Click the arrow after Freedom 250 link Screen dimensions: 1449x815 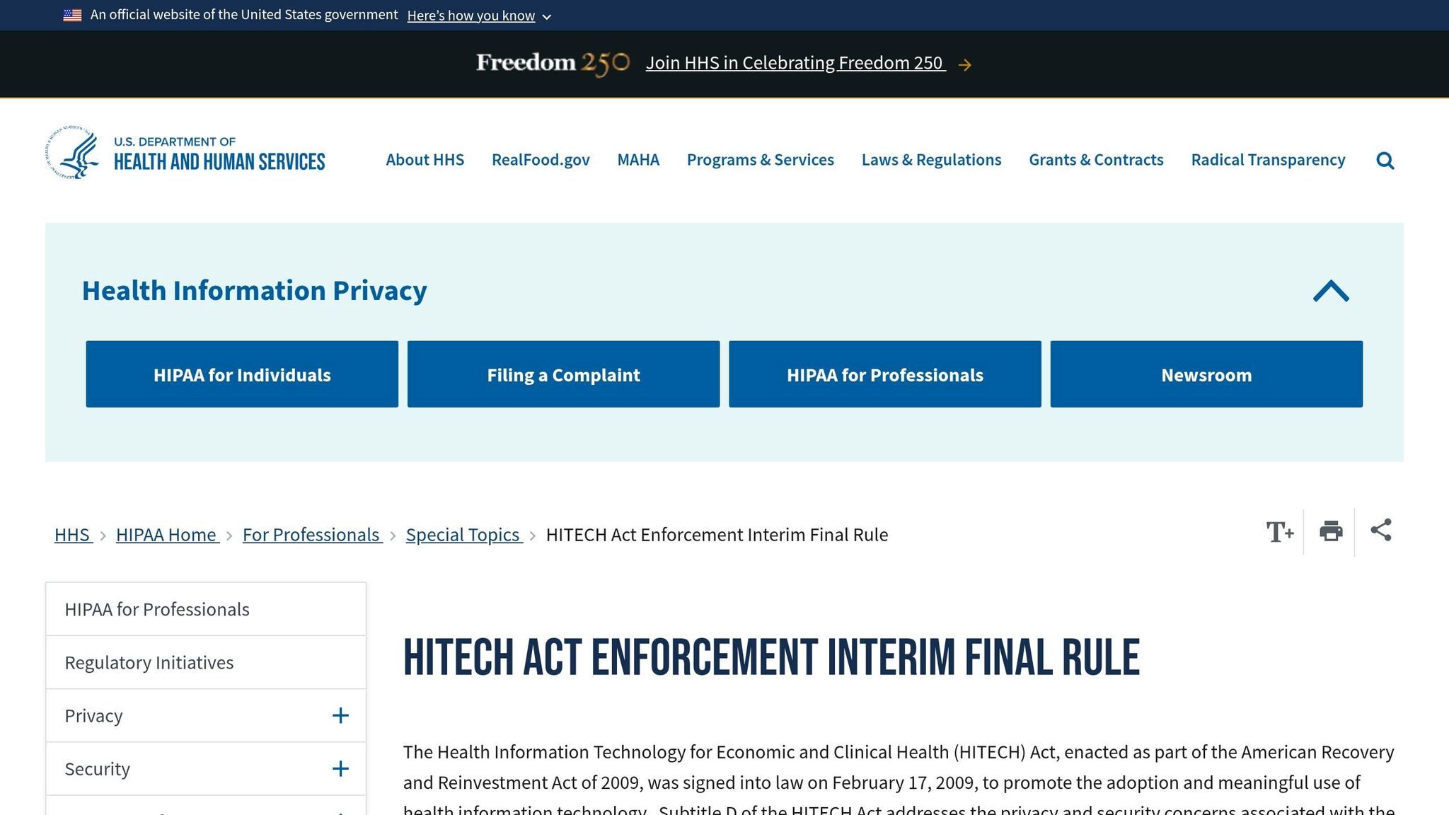click(x=964, y=65)
